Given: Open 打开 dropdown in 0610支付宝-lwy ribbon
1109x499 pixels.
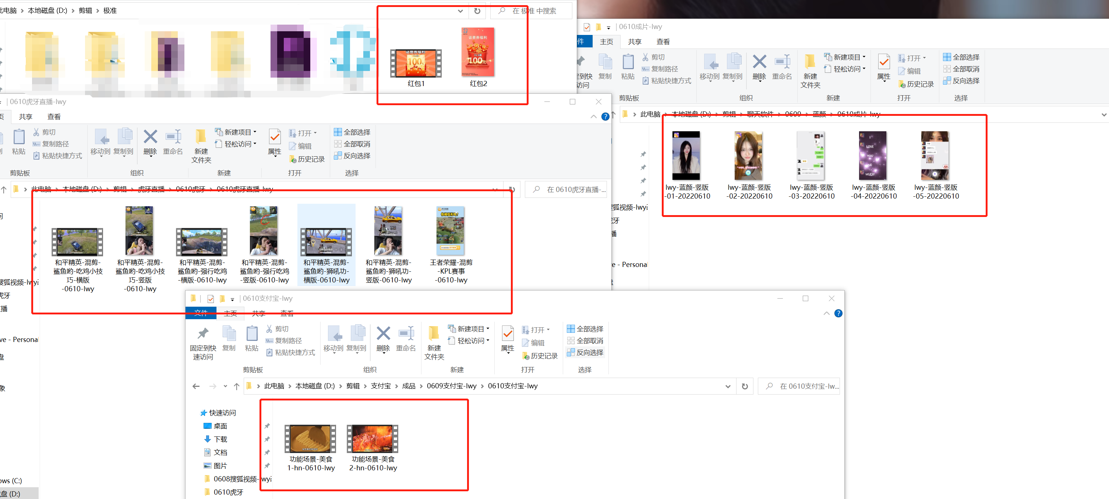Looking at the screenshot, I should (x=536, y=330).
